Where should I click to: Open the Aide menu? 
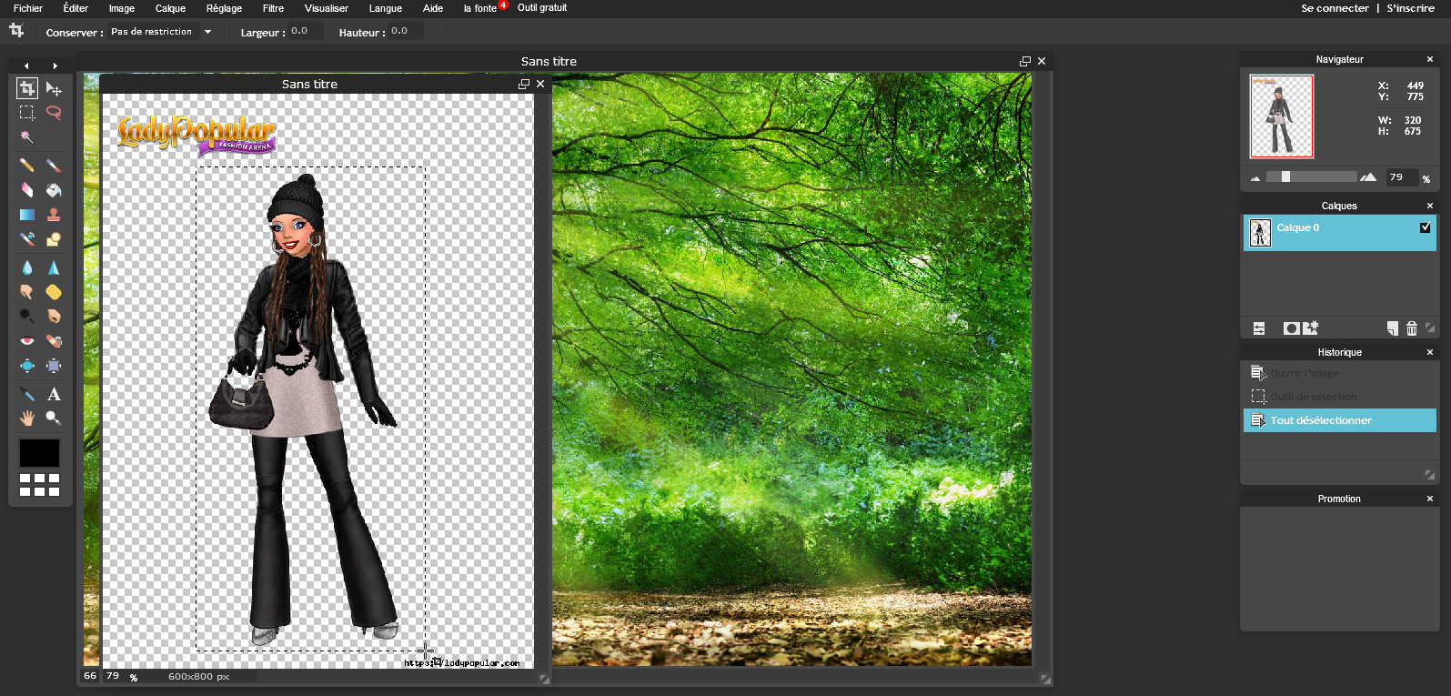pyautogui.click(x=433, y=8)
